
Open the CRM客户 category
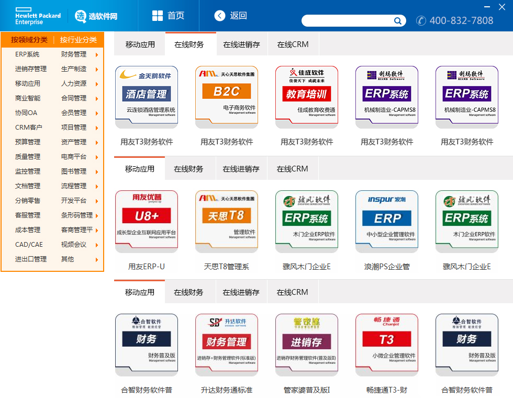pos(28,128)
